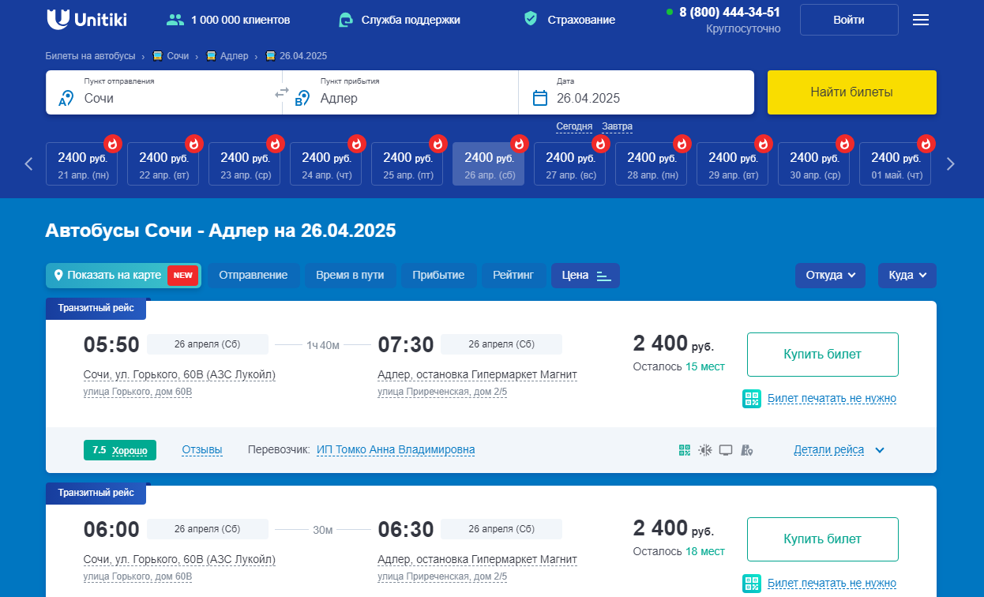Open the Откуда dropdown filter
The image size is (984, 597).
point(831,276)
